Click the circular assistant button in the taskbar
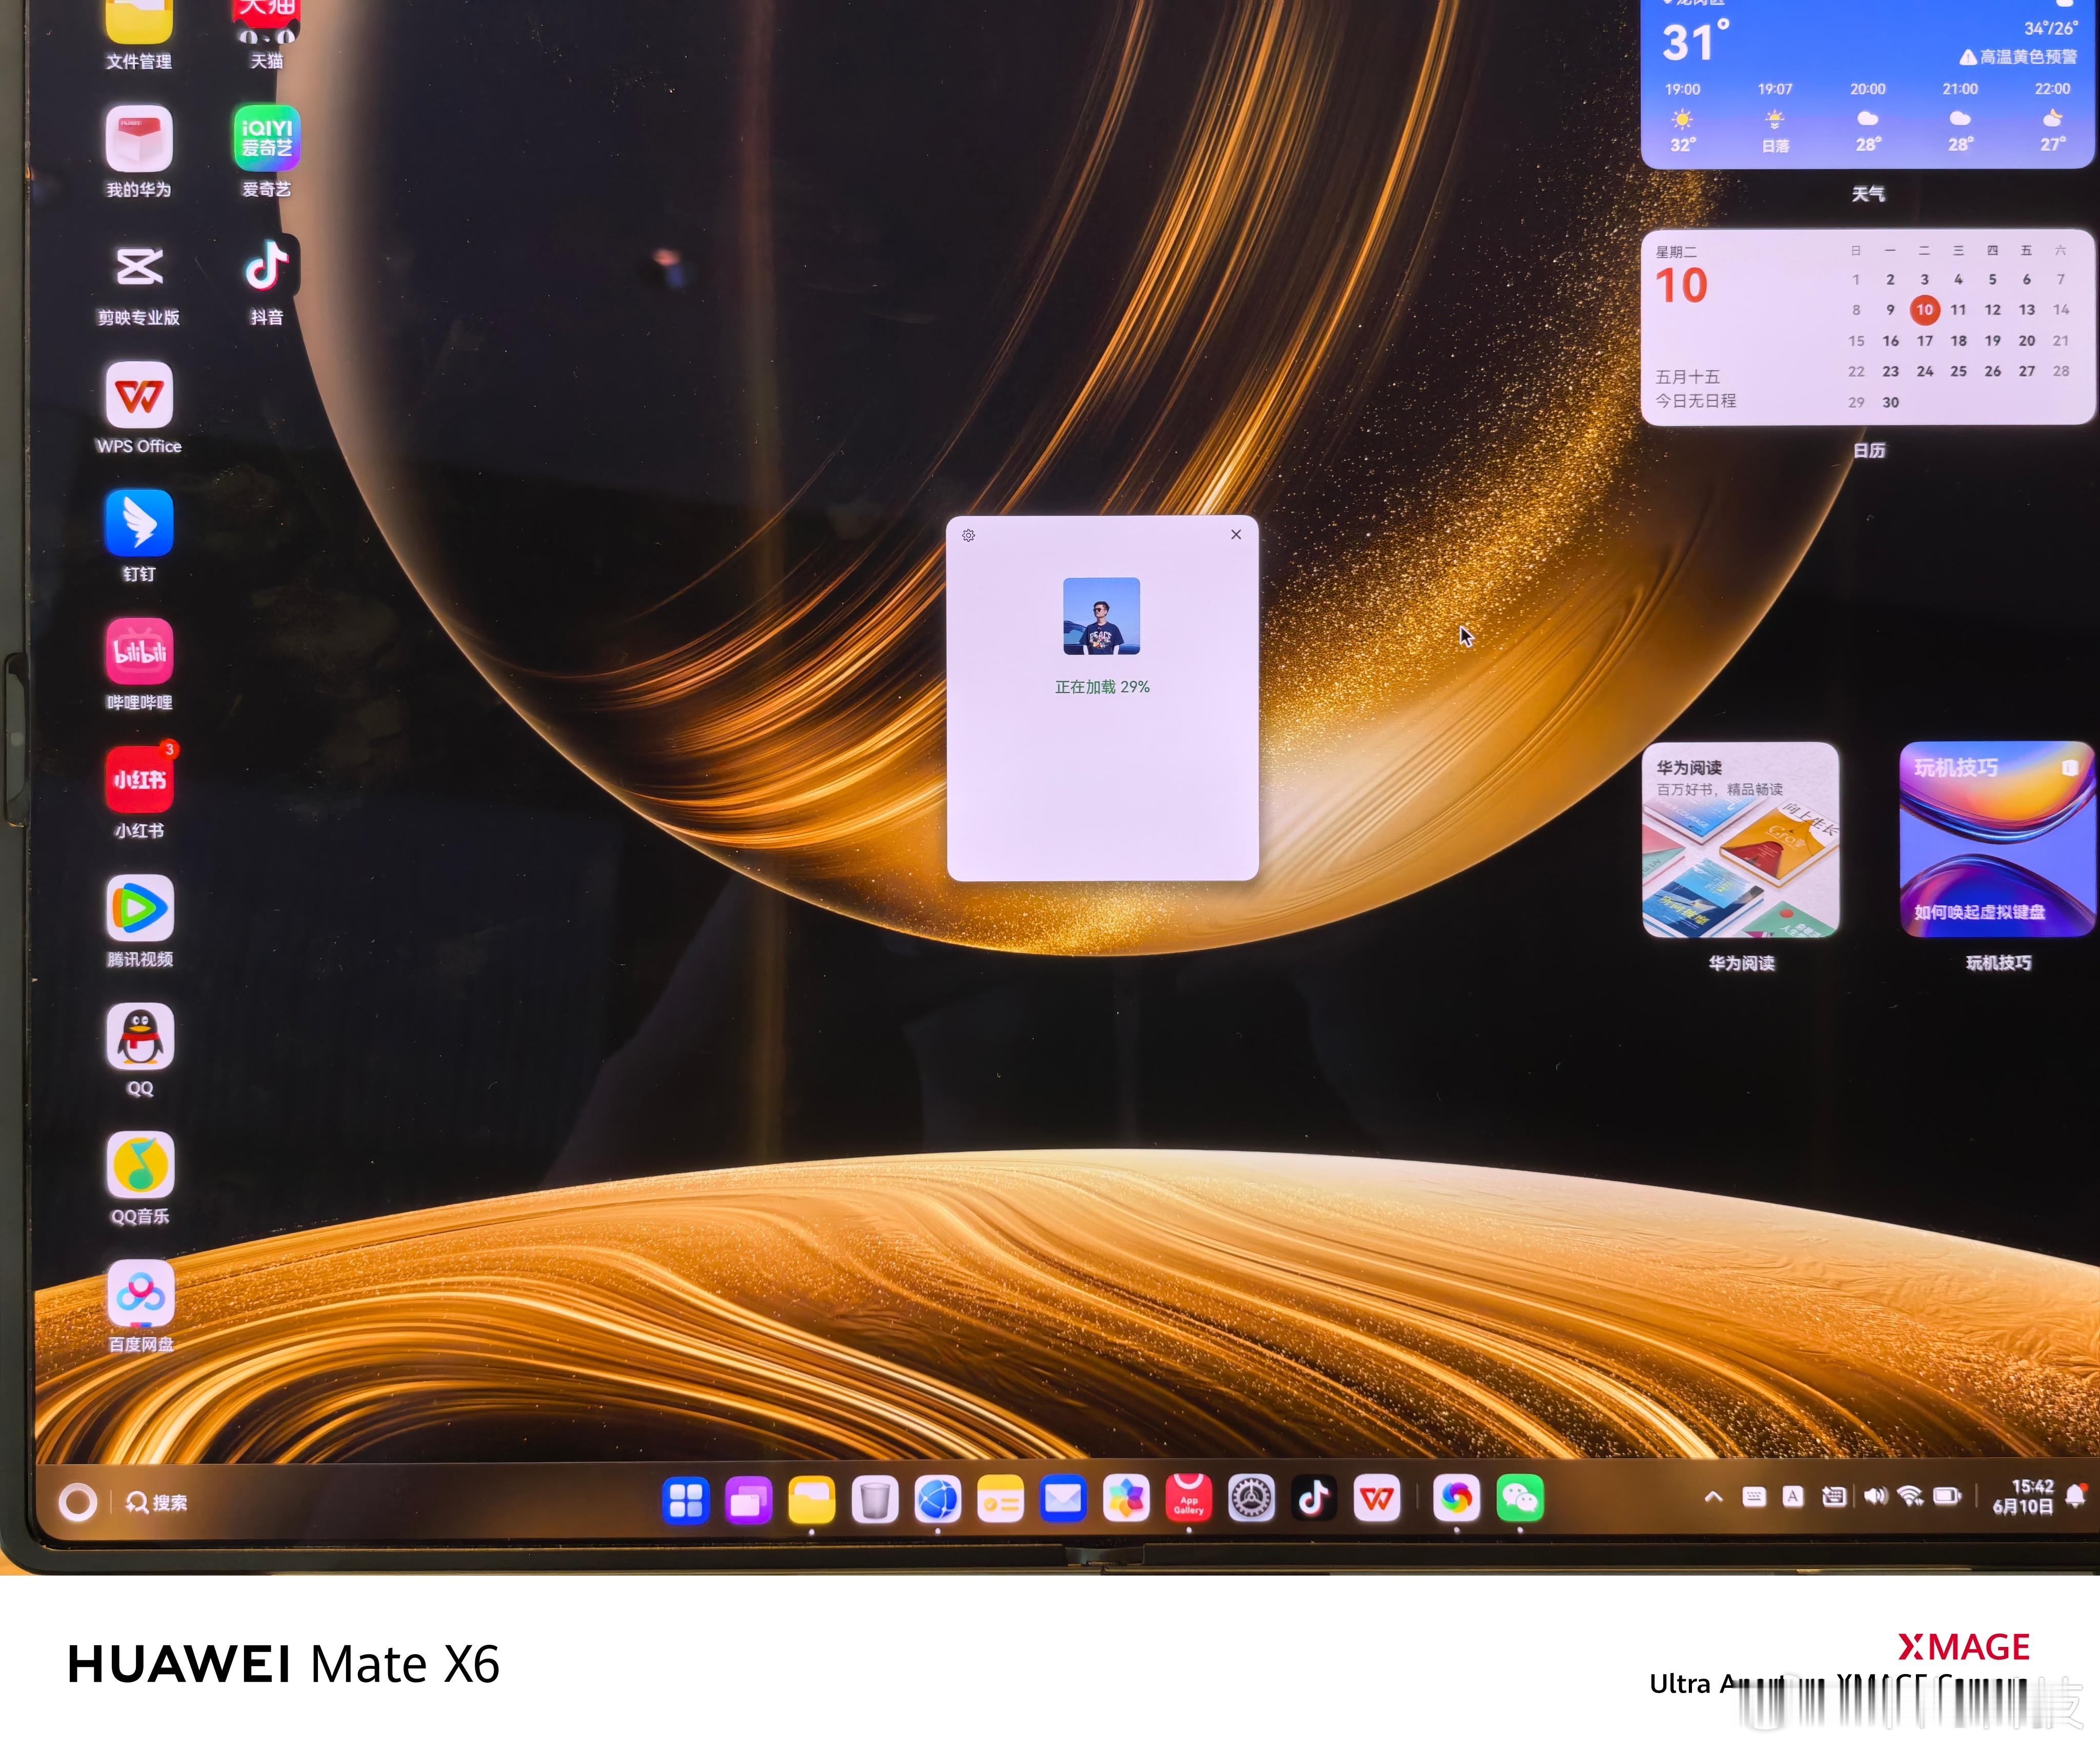 click(x=78, y=1503)
